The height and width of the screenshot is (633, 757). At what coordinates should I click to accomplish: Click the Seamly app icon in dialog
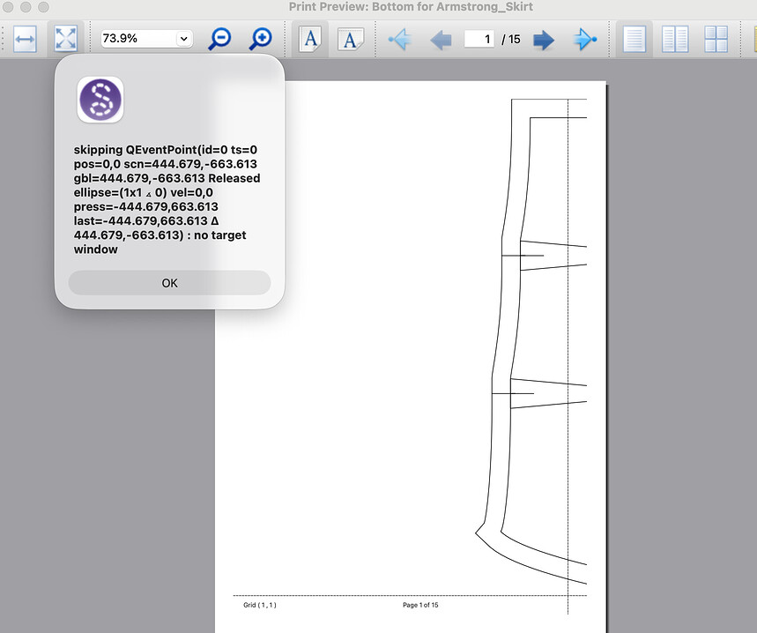click(100, 100)
